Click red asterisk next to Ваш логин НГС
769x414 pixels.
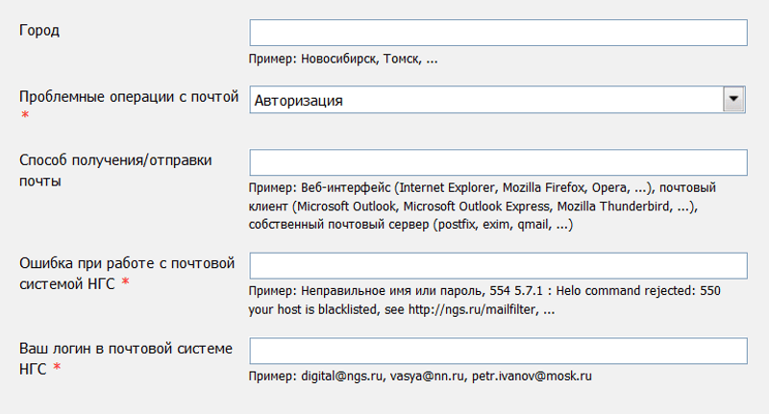click(x=57, y=369)
